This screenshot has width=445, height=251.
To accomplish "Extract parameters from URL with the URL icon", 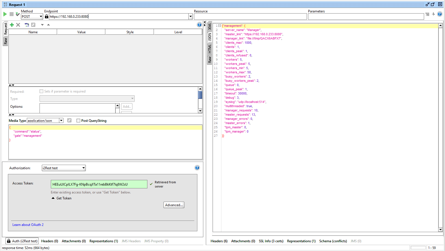I will pyautogui.click(x=27, y=25).
